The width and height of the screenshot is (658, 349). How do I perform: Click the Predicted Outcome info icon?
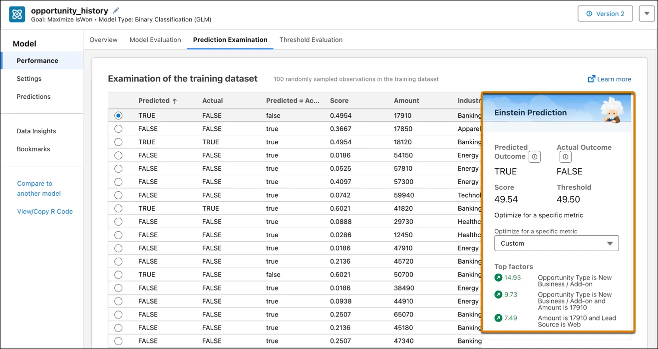click(x=534, y=157)
